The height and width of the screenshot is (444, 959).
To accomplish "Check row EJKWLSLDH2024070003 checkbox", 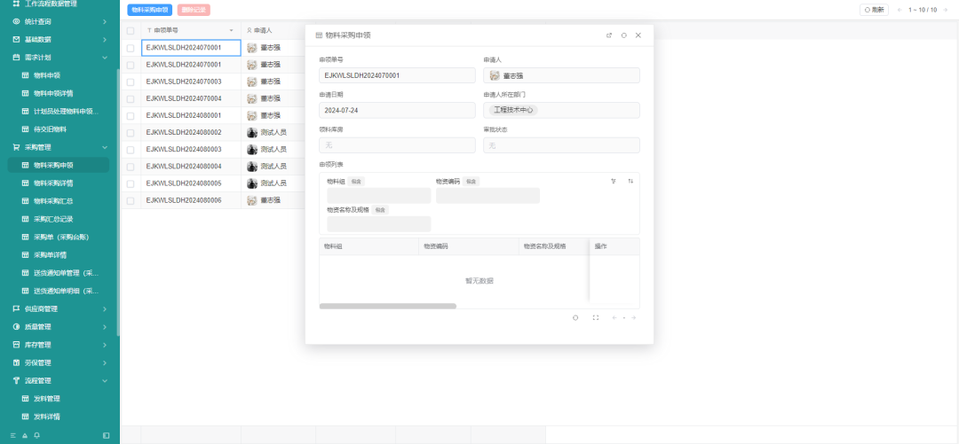I will pos(131,82).
